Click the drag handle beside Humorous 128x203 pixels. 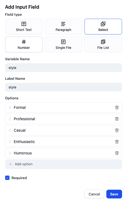click(x=10, y=153)
